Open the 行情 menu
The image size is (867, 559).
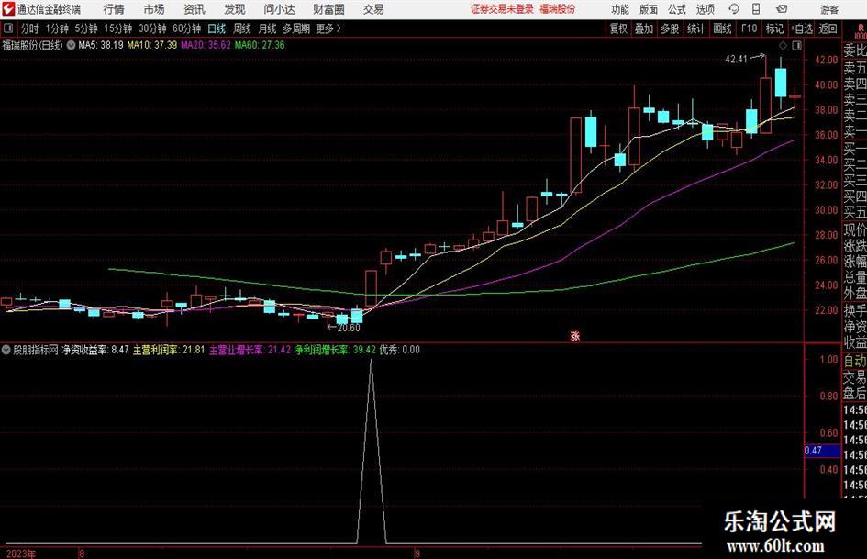pyautogui.click(x=114, y=9)
